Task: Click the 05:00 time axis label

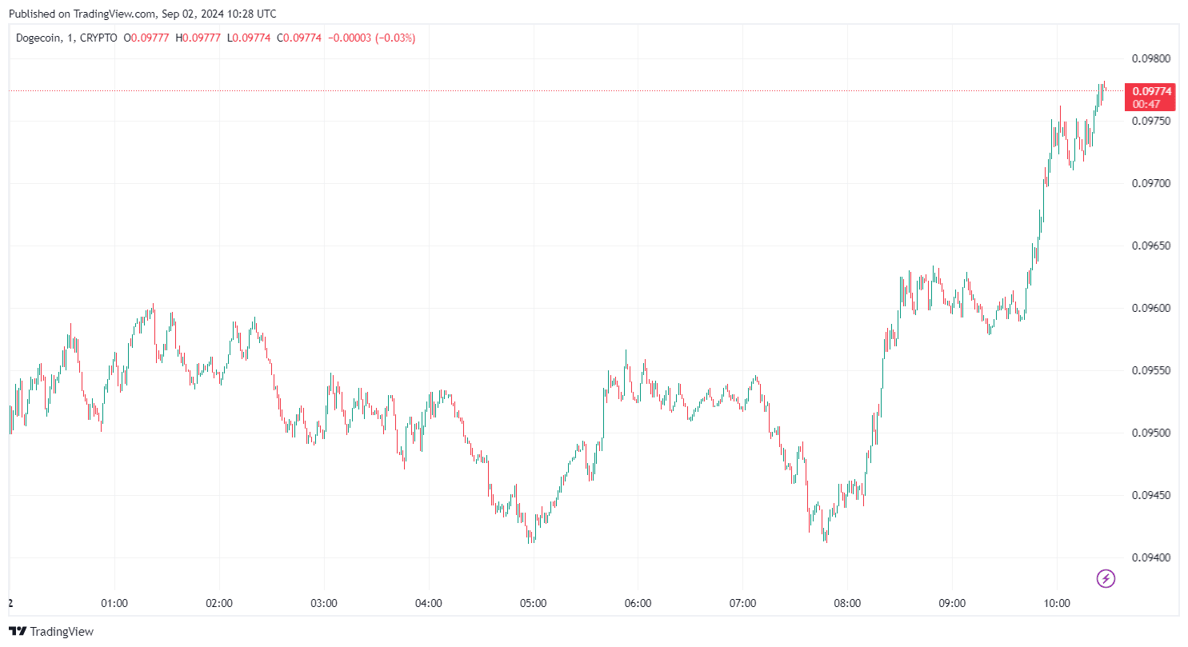Action: point(534,603)
